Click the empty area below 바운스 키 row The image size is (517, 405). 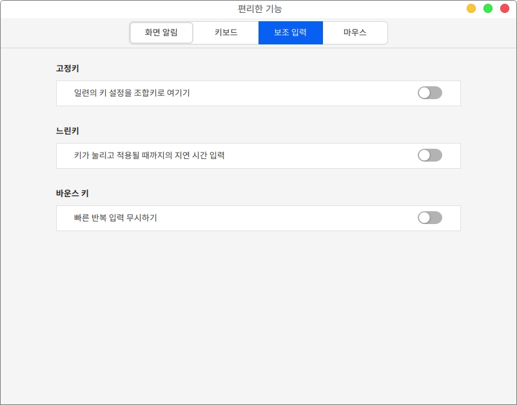258,309
